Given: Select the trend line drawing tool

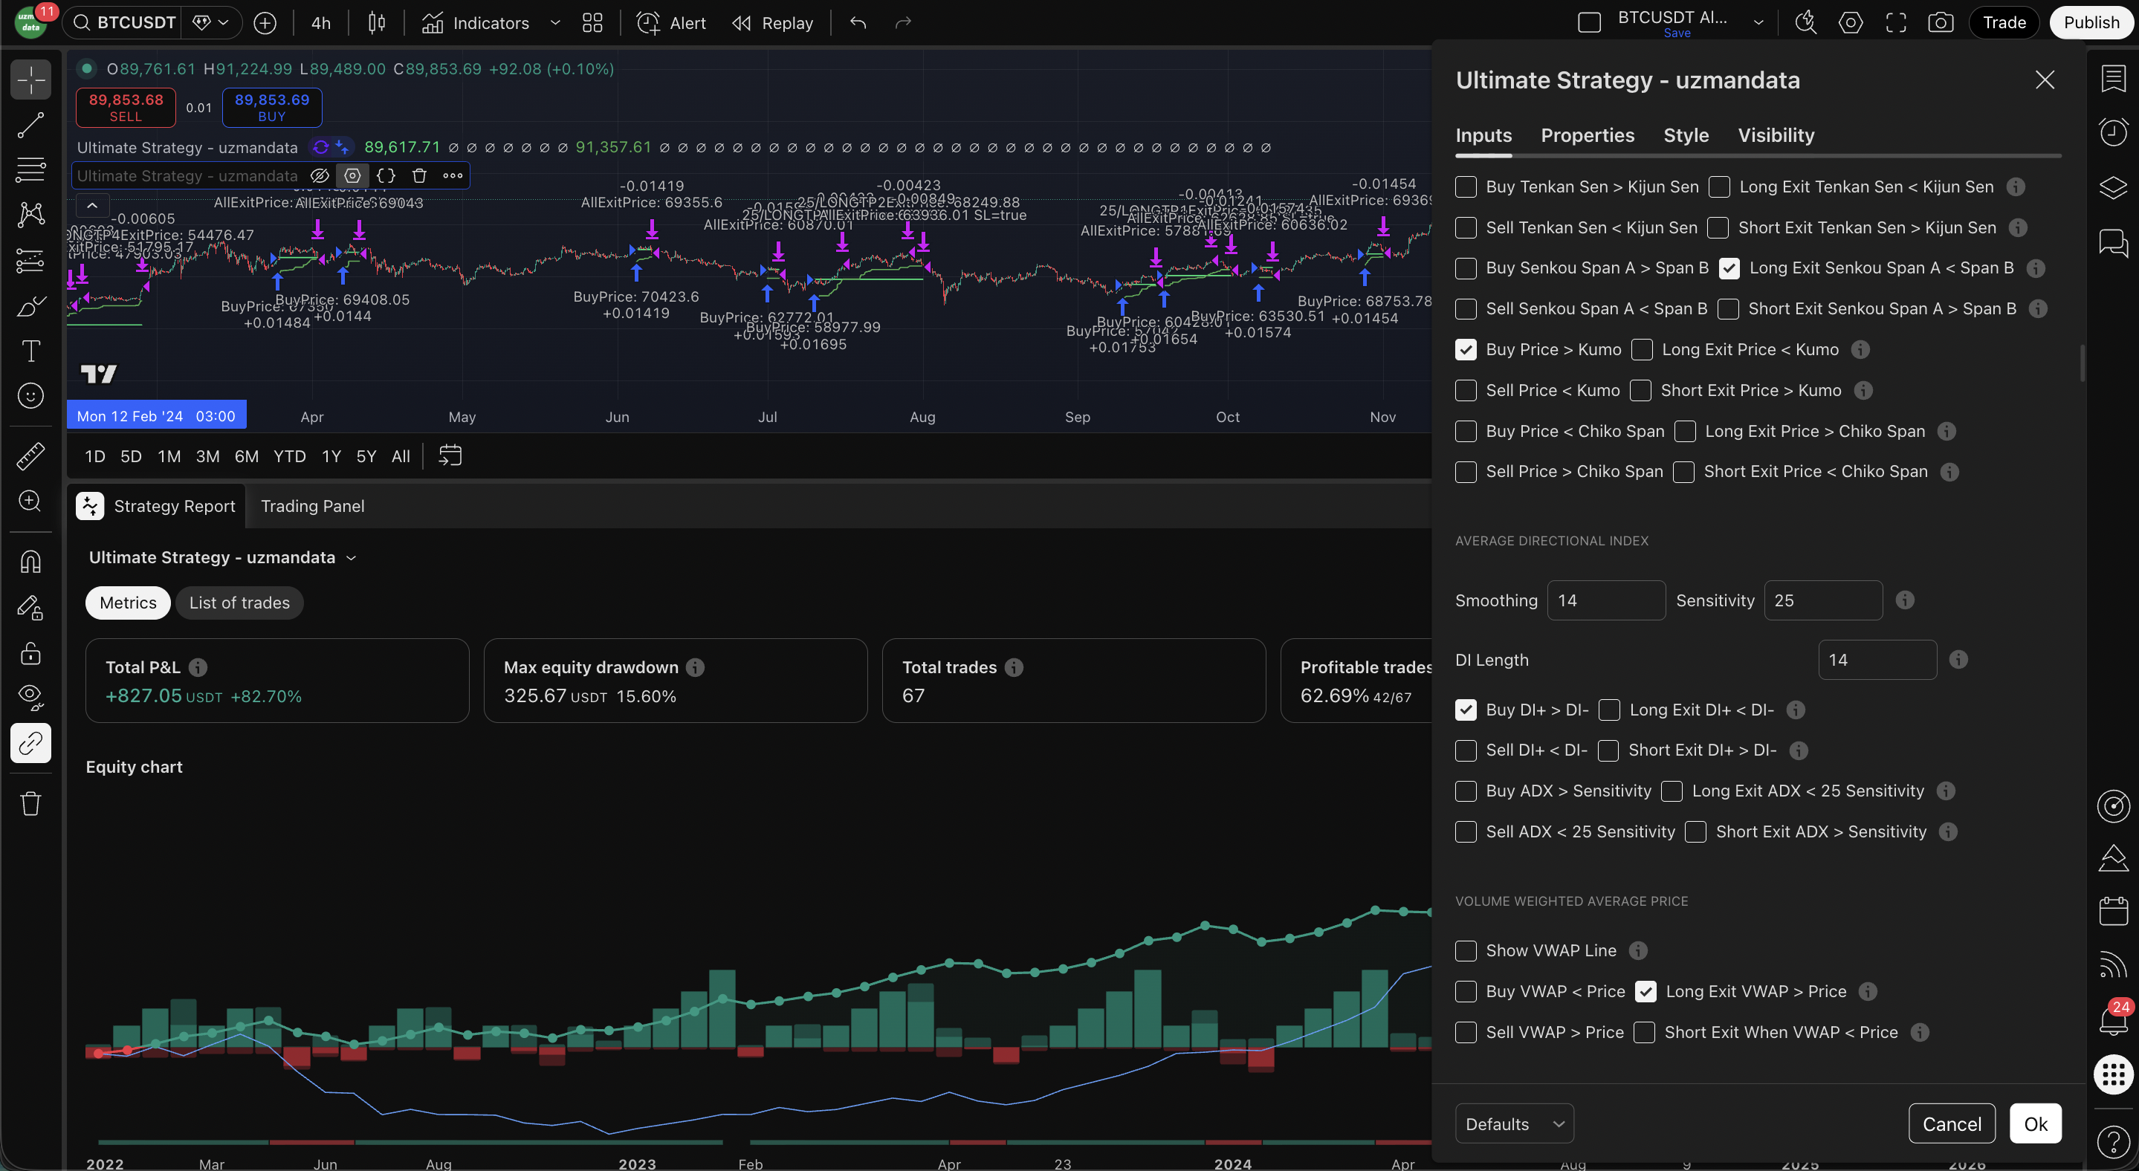Looking at the screenshot, I should pyautogui.click(x=30, y=126).
